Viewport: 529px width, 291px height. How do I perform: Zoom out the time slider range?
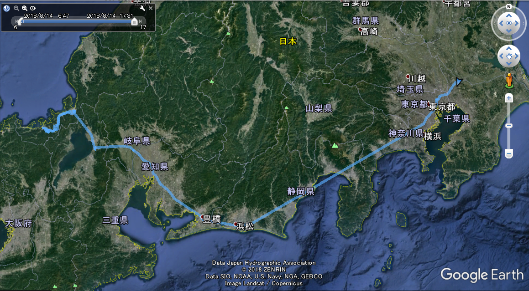tap(16, 8)
